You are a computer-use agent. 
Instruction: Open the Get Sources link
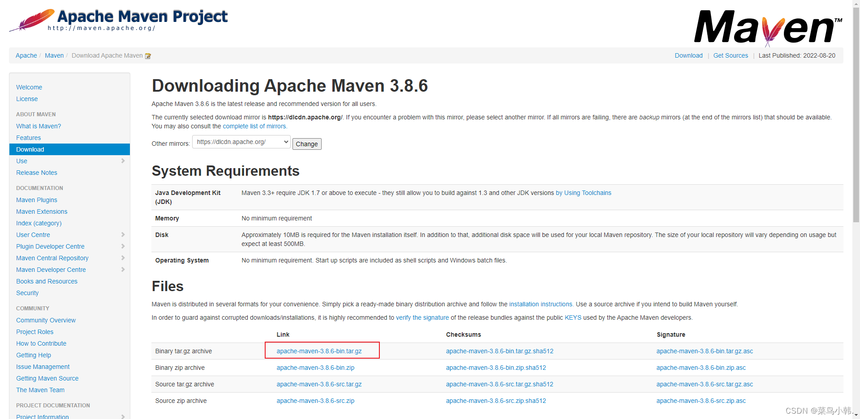[731, 55]
